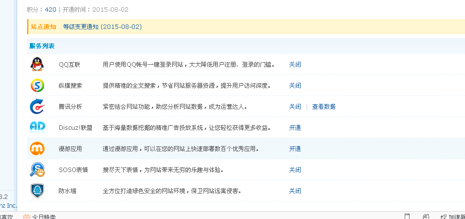Click the QQ互联 service name
Screen dimensions: 465x219
(x=69, y=65)
